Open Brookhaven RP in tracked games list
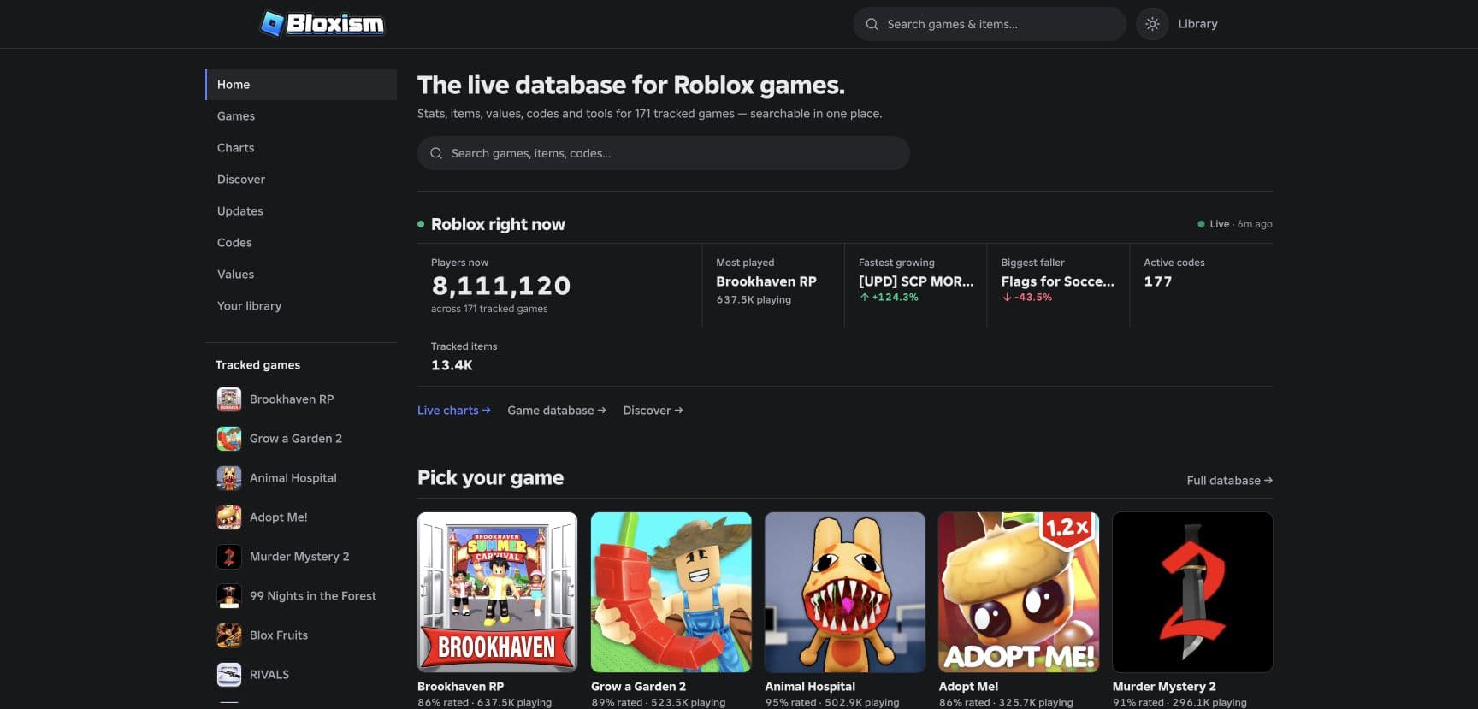 click(x=292, y=399)
